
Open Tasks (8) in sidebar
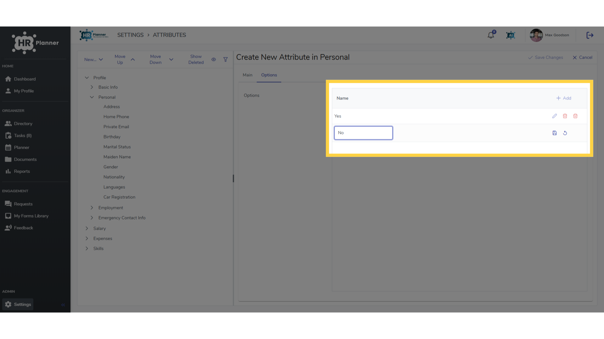tap(18, 136)
